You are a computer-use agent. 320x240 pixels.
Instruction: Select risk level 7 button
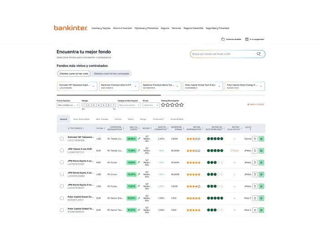[x=114, y=105]
